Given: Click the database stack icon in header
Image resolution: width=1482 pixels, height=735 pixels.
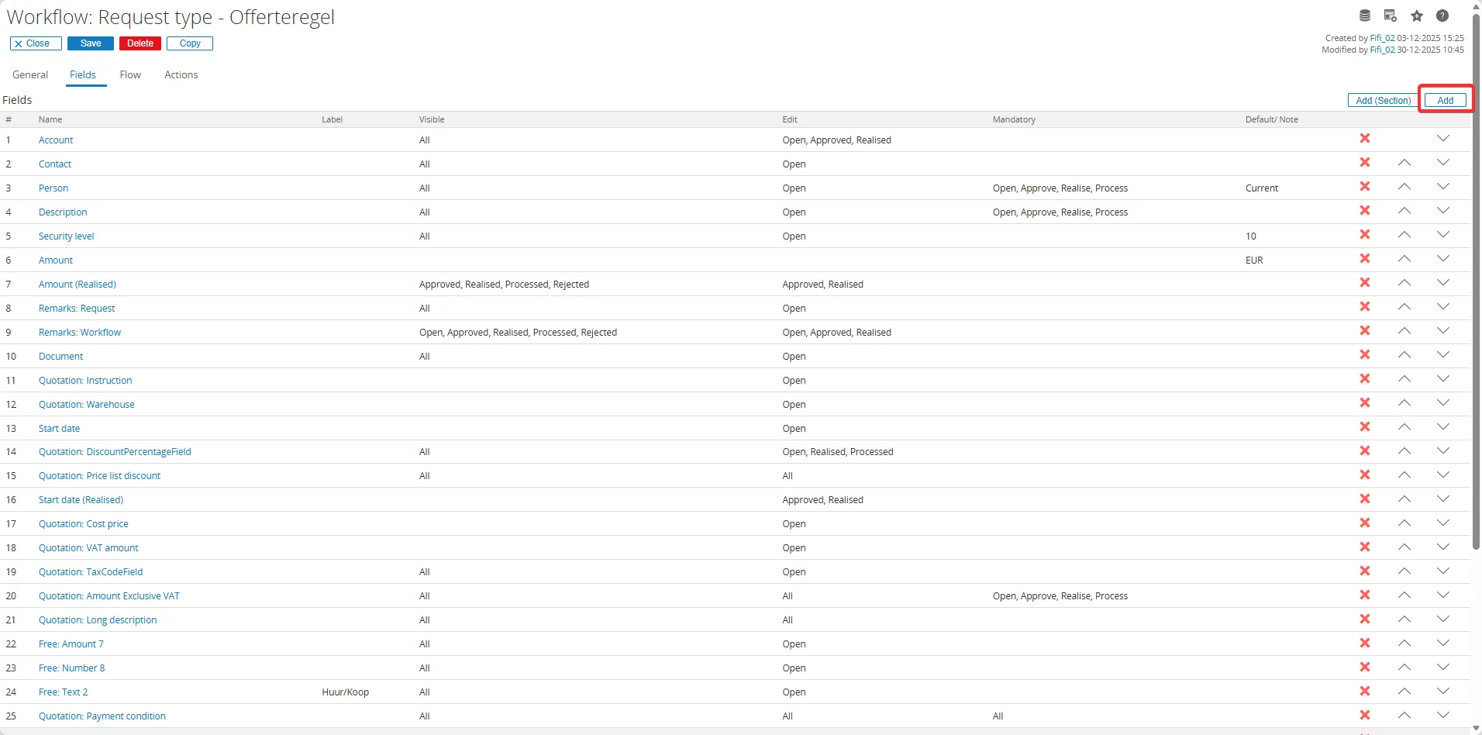Looking at the screenshot, I should tap(1365, 16).
